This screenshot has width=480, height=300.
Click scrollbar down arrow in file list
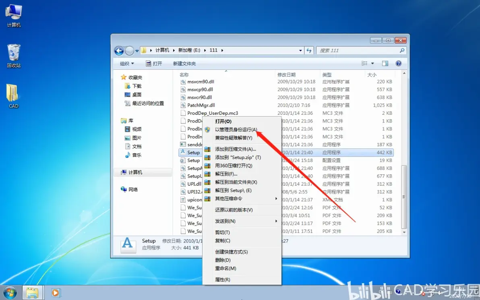tap(404, 232)
